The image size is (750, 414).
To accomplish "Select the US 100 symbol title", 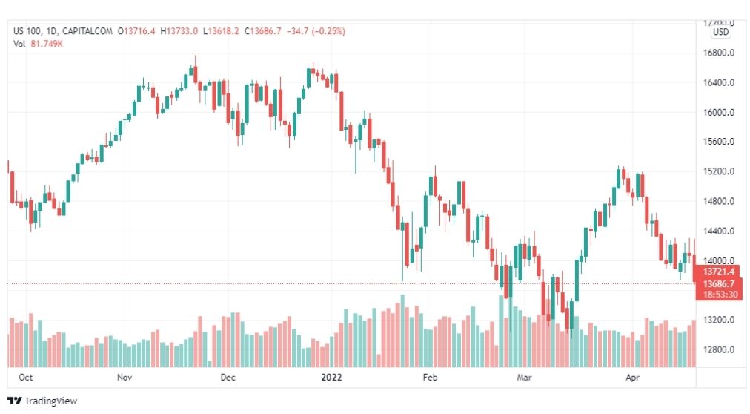I will pyautogui.click(x=27, y=31).
